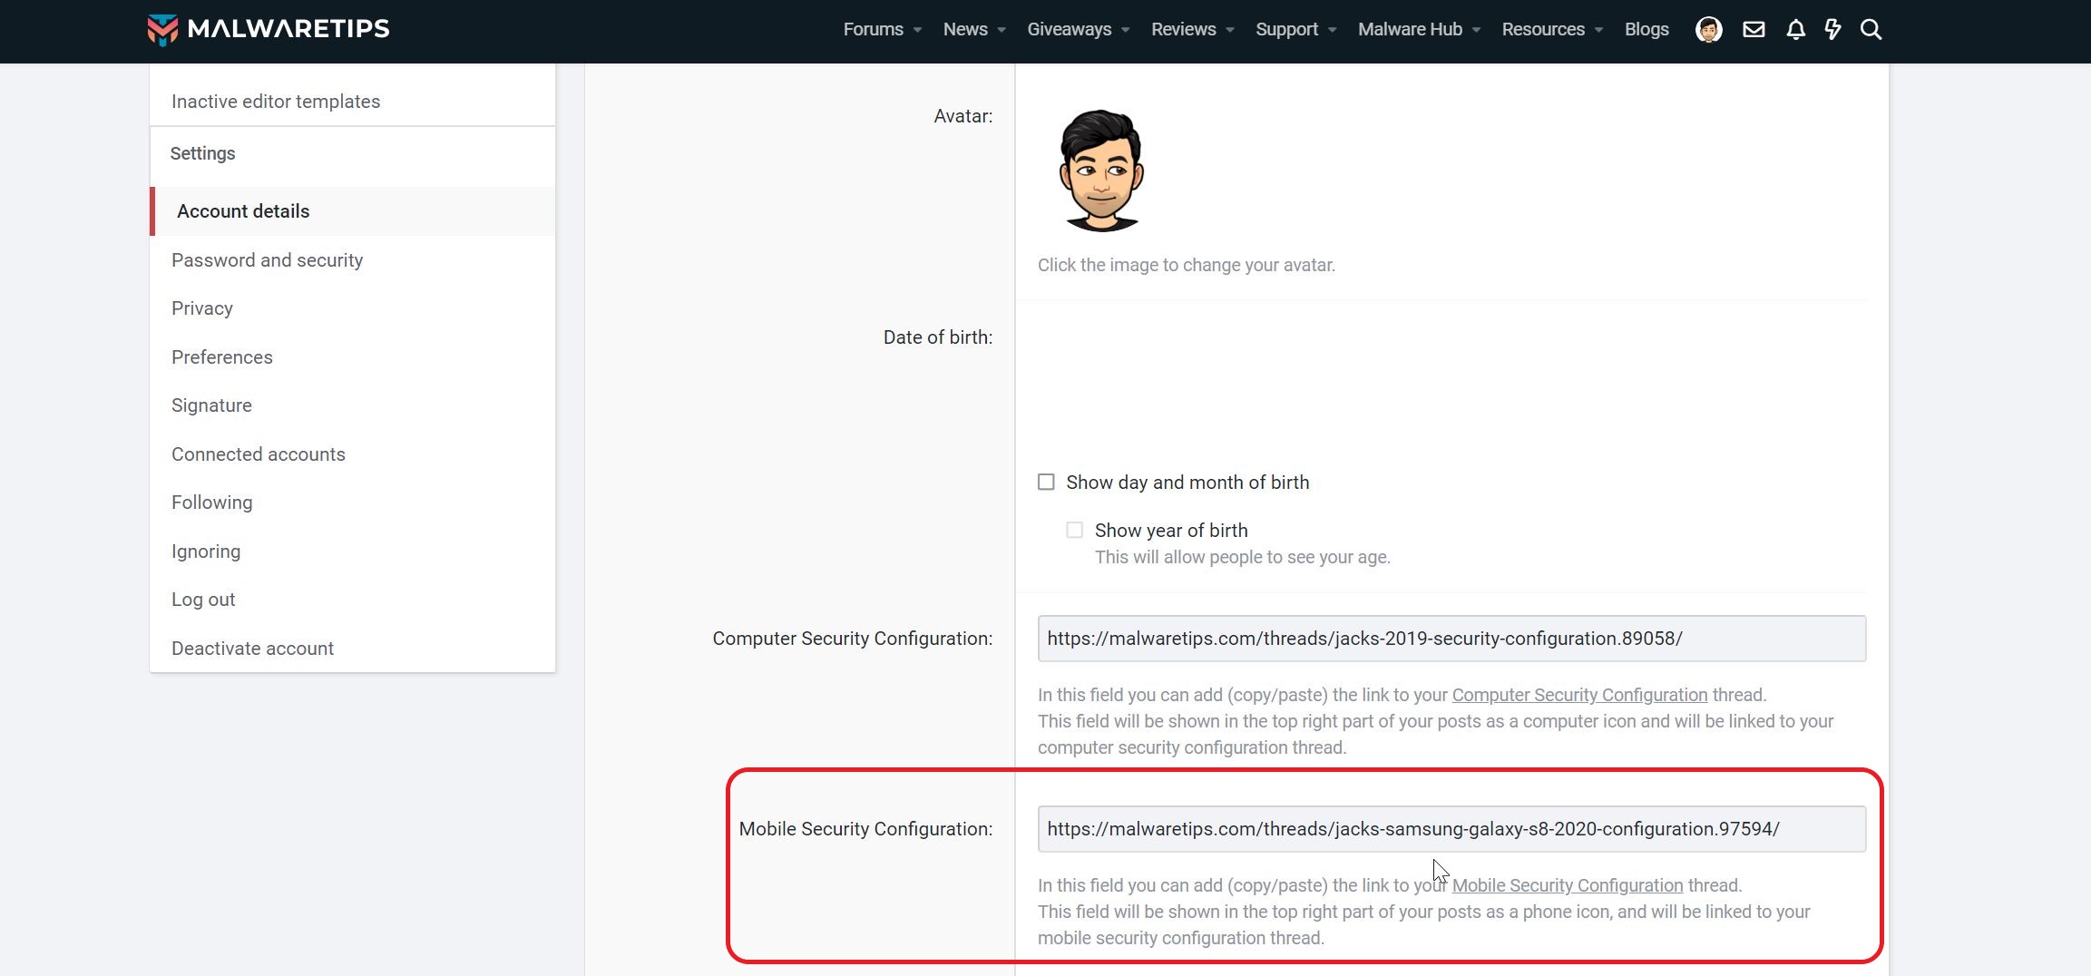Viewport: 2091px width, 976px height.
Task: Click Log out in sidebar
Action: point(203,600)
